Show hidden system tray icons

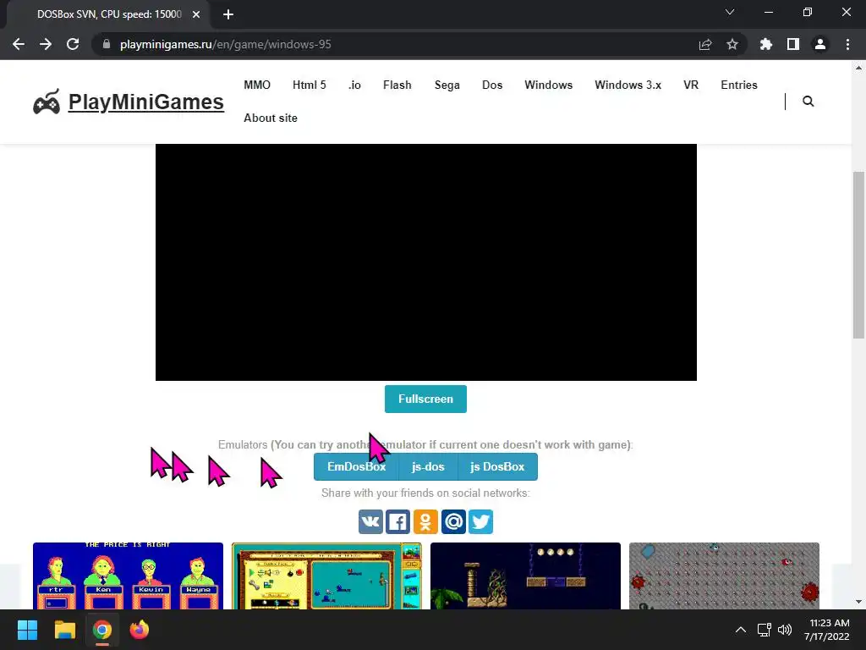pyautogui.click(x=741, y=630)
